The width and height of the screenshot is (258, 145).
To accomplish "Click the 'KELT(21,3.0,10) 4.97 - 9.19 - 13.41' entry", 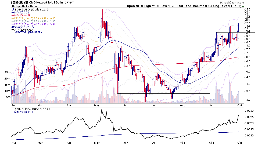I will coord(35,24).
